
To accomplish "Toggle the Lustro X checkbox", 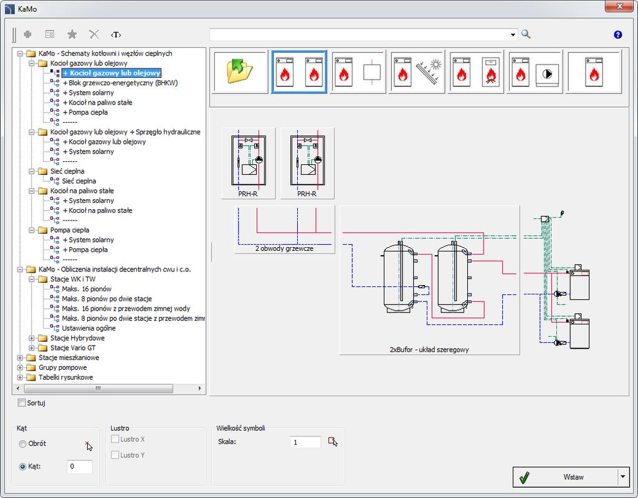I will click(x=115, y=439).
